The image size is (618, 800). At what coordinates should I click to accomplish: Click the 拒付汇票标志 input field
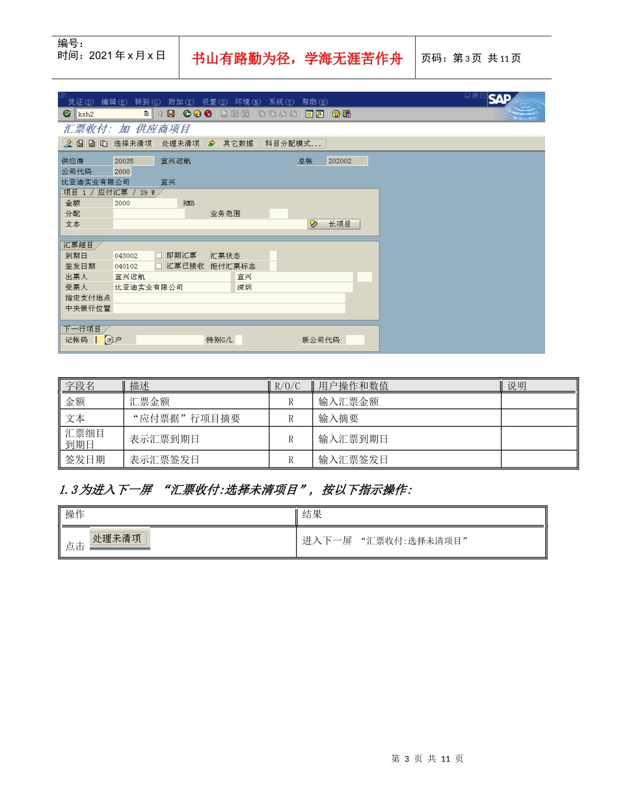coord(273,266)
